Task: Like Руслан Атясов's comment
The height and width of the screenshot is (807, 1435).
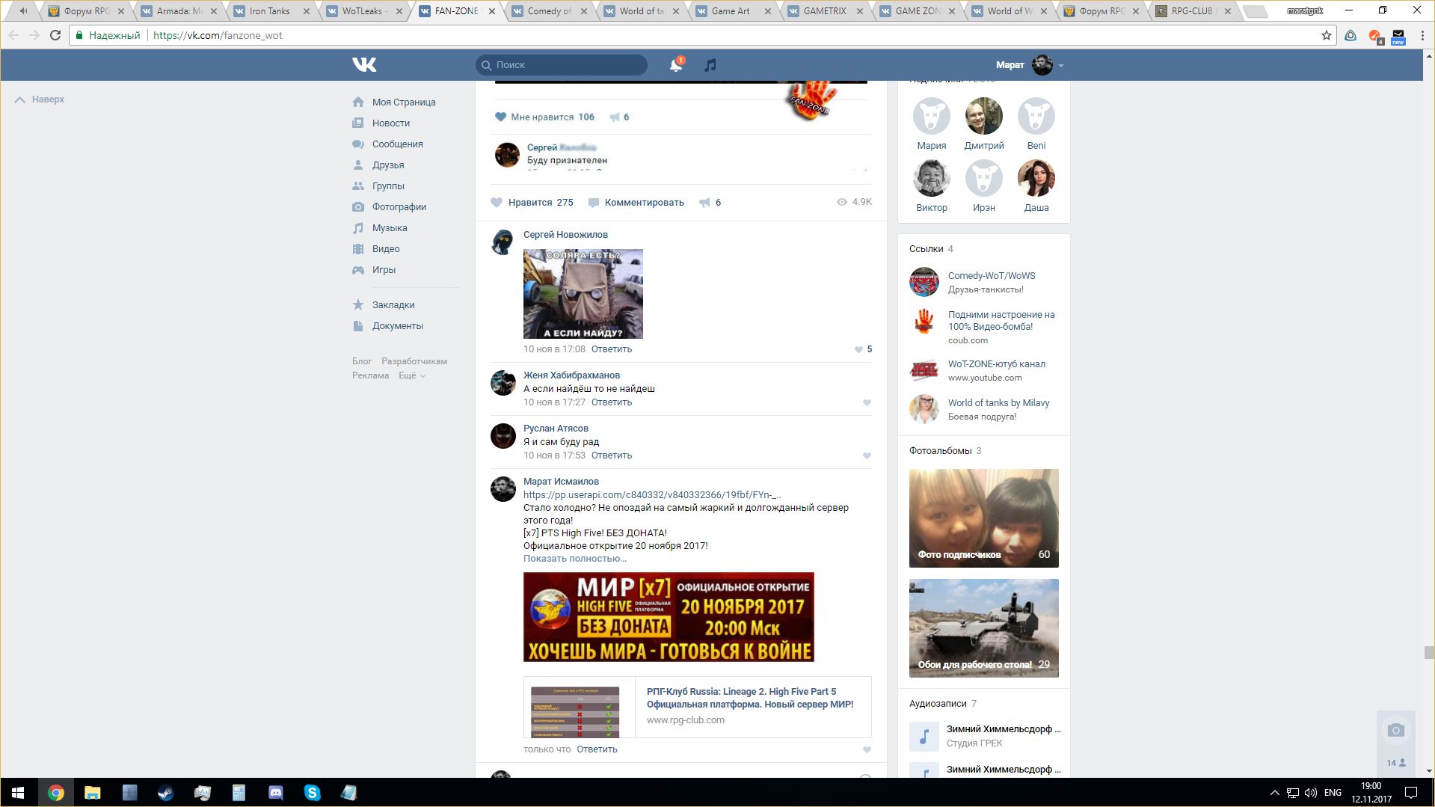Action: pyautogui.click(x=867, y=455)
